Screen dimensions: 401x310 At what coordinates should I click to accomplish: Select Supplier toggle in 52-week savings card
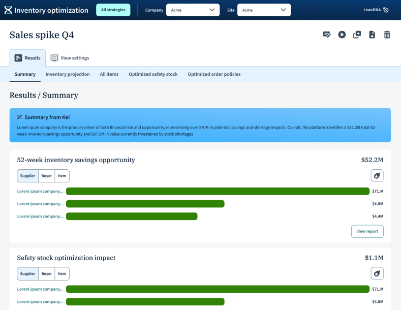pyautogui.click(x=27, y=176)
